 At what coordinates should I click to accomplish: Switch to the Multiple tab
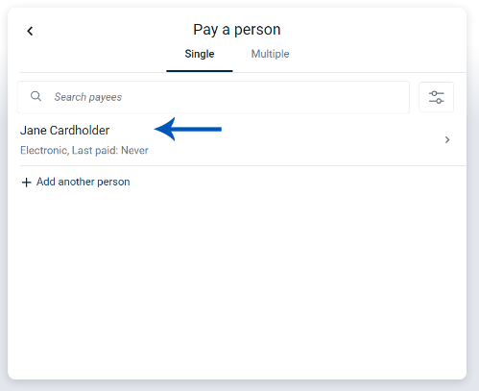click(270, 54)
